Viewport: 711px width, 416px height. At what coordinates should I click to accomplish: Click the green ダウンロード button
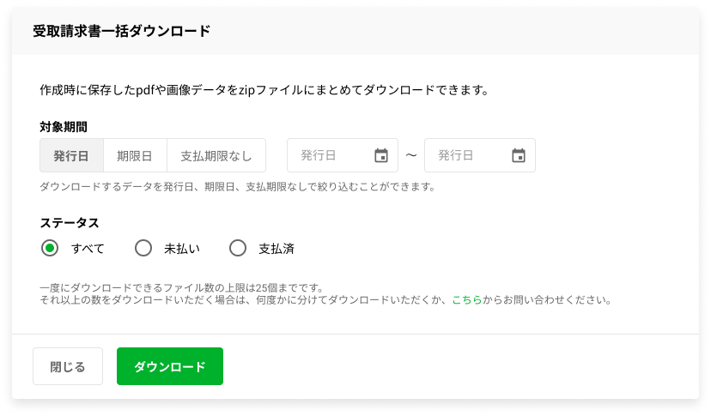[170, 366]
